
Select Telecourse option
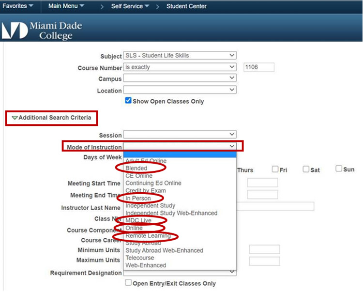(x=139, y=258)
